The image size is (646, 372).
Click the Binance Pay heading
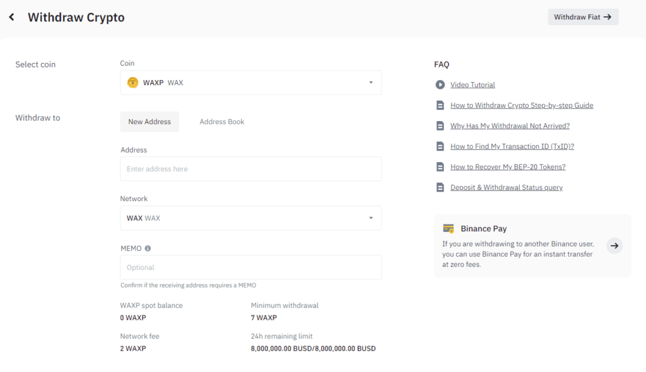(x=484, y=229)
